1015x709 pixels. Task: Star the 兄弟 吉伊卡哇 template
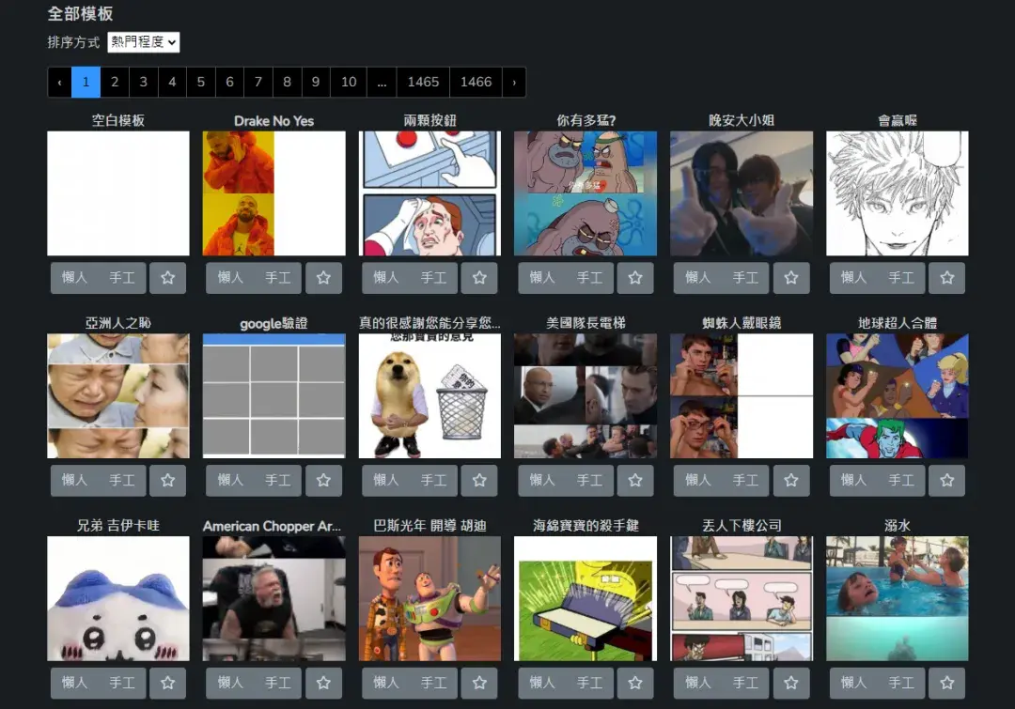point(167,683)
